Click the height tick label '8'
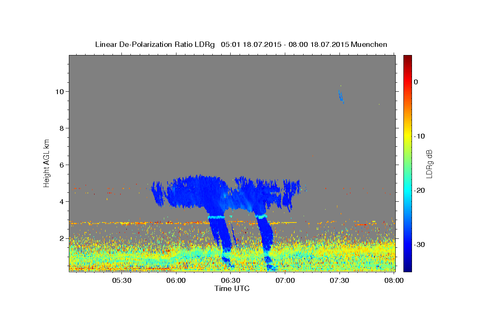This screenshot has width=489, height=326. point(62,128)
